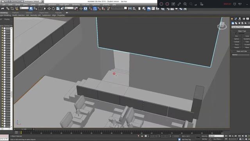Click the time slider 0 / 100
Screen dimensions: 250x141
coord(24,129)
